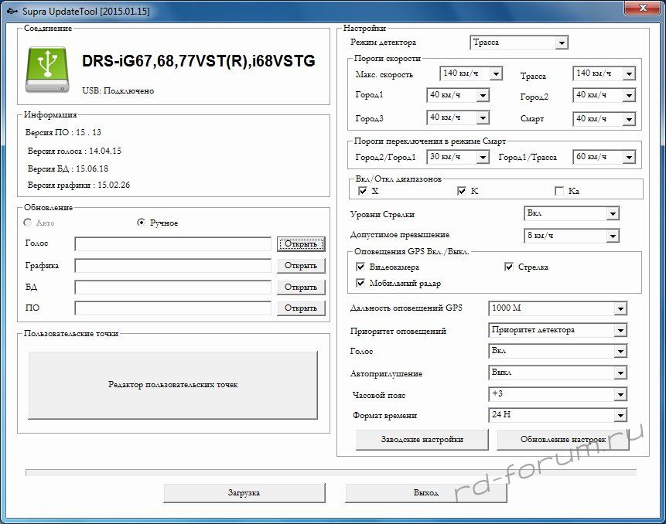The height and width of the screenshot is (524, 666).
Task: Open Город2 speed dropdown
Action: (x=604, y=95)
